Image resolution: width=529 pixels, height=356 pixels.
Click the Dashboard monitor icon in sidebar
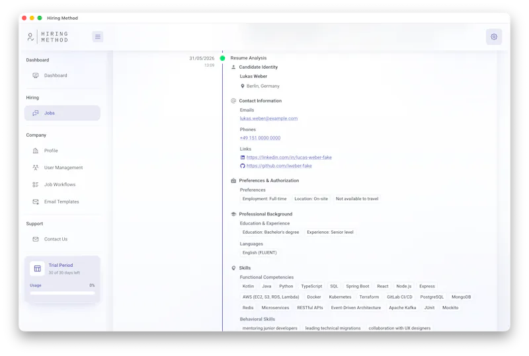[x=36, y=75]
